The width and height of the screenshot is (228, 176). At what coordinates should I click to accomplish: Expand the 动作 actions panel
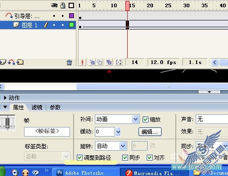click(5, 98)
